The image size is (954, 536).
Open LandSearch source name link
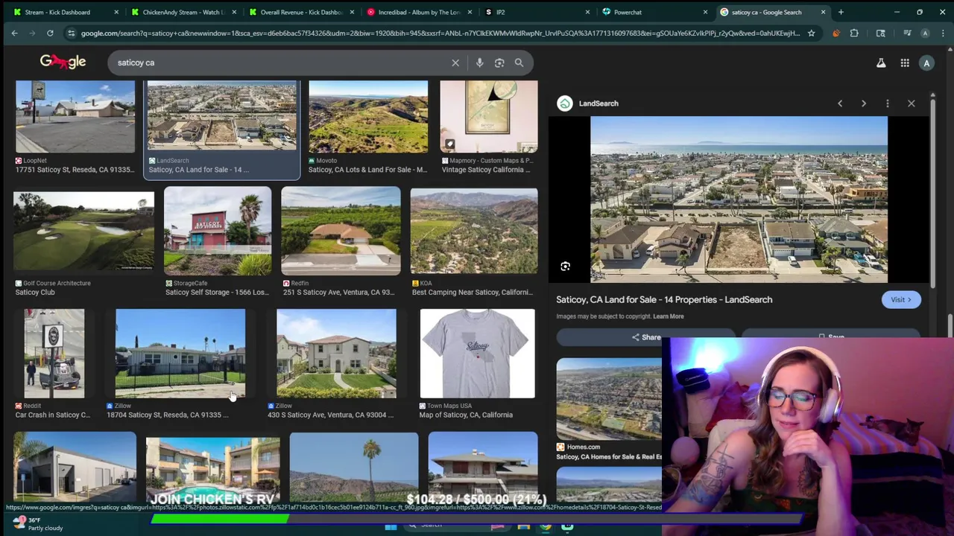coord(598,103)
